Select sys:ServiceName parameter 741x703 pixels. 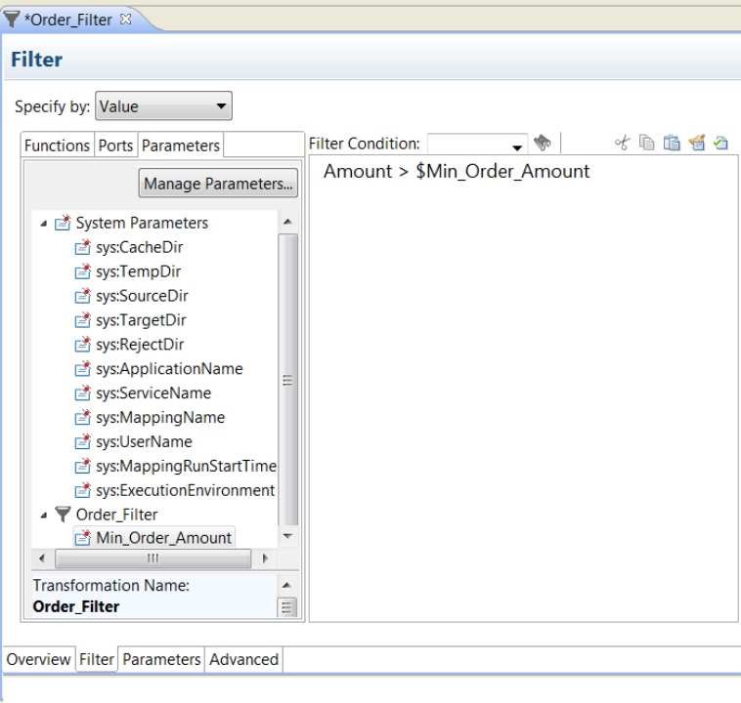point(153,393)
